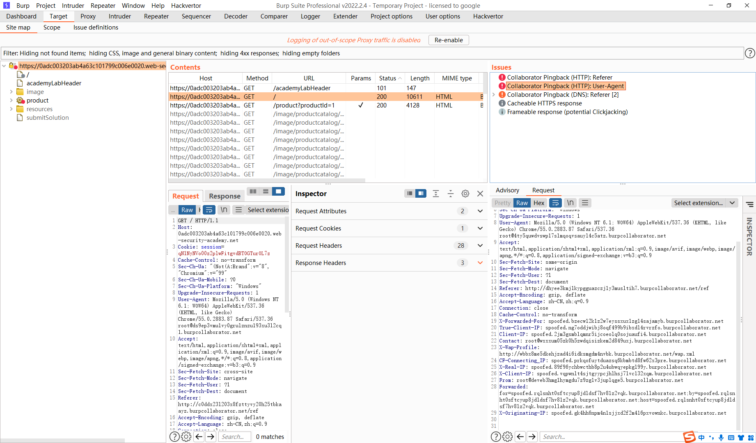This screenshot has height=443, width=756.
Task: Click the microphone tray icon
Action: 721,438
